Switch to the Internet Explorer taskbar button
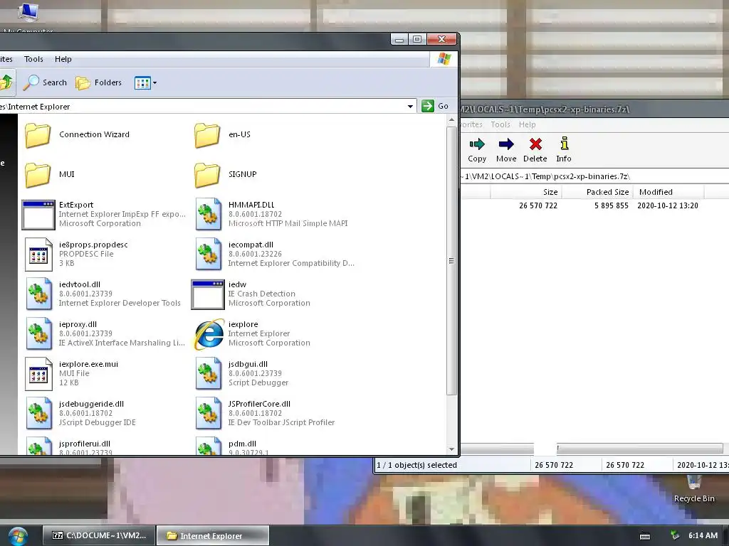The image size is (729, 546). click(212, 535)
